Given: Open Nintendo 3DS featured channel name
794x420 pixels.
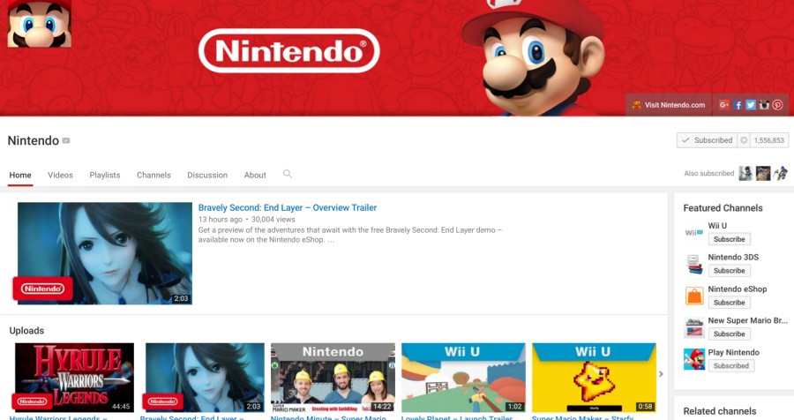Looking at the screenshot, I should (733, 257).
